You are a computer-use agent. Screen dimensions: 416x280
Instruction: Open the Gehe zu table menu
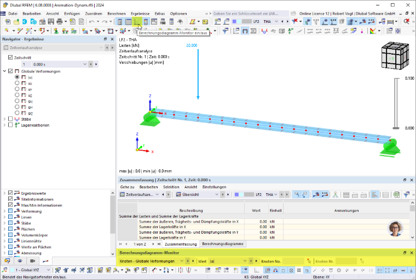(x=127, y=187)
